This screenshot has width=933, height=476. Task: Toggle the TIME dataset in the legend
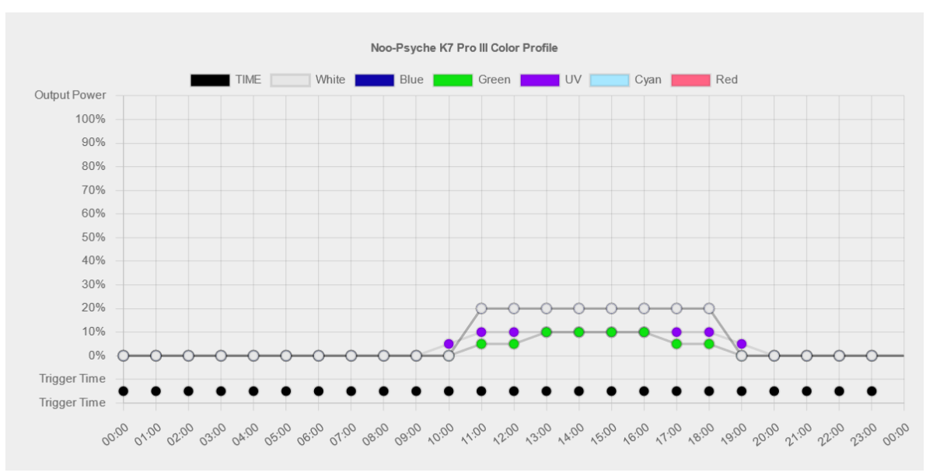225,80
